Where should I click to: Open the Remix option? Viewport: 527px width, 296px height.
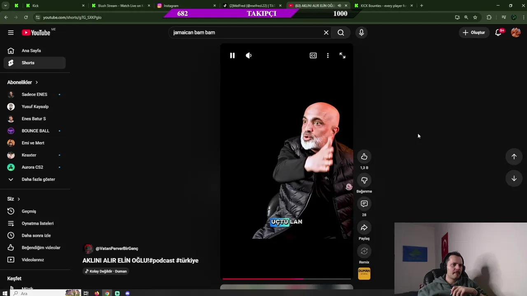click(x=364, y=251)
